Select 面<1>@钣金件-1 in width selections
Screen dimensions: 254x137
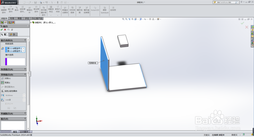[x=14, y=48]
